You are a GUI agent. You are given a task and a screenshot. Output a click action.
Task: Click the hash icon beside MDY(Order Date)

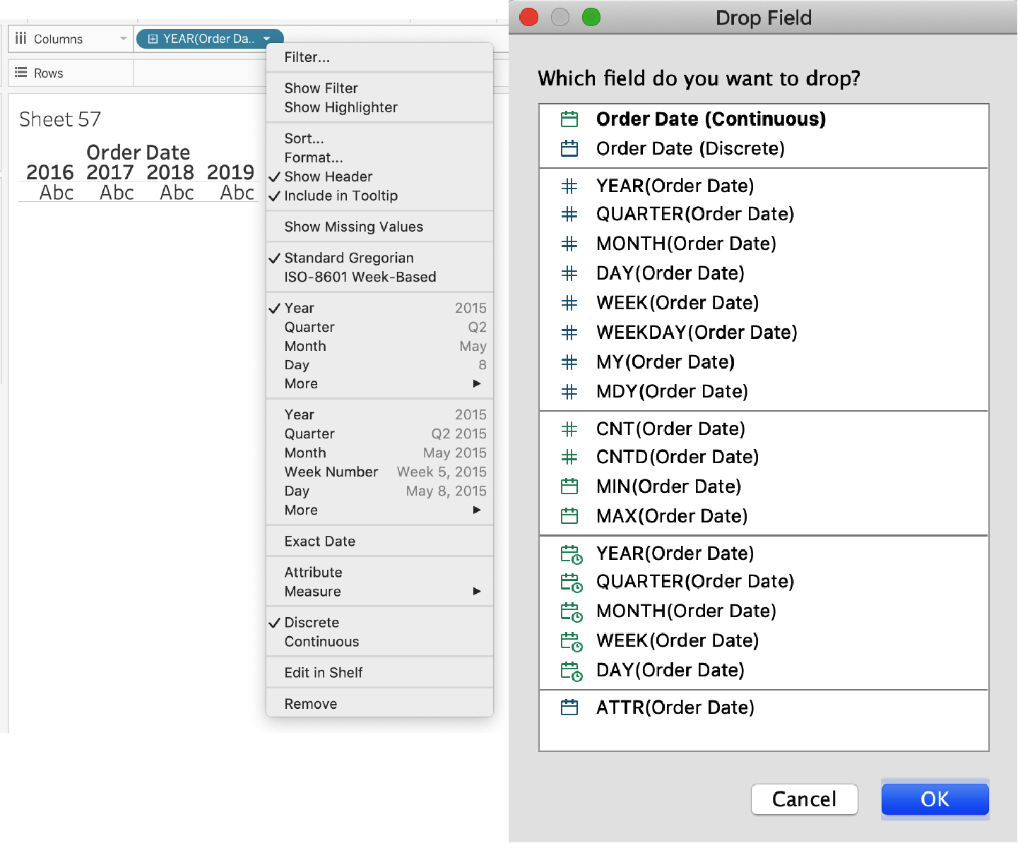(569, 392)
